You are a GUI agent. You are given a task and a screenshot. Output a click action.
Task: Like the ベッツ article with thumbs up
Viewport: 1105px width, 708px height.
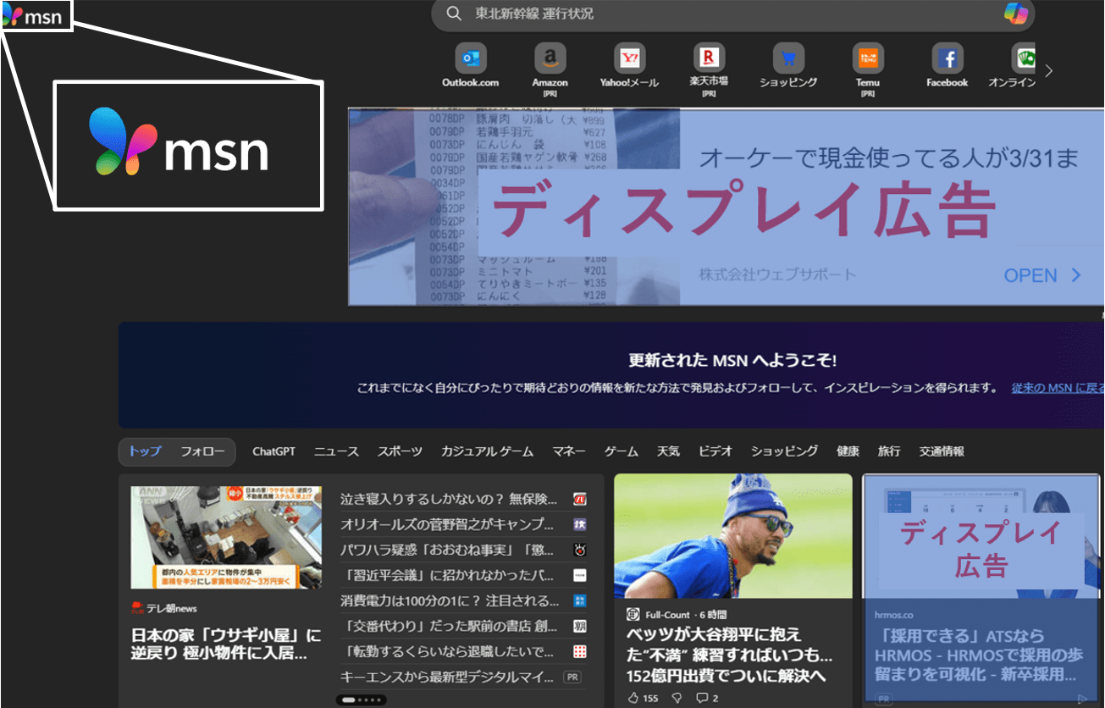tap(634, 698)
